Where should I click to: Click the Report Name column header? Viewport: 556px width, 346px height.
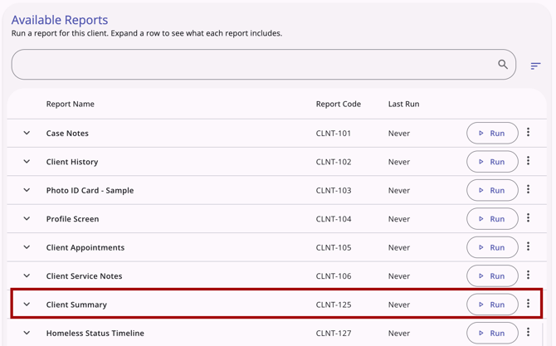[71, 104]
